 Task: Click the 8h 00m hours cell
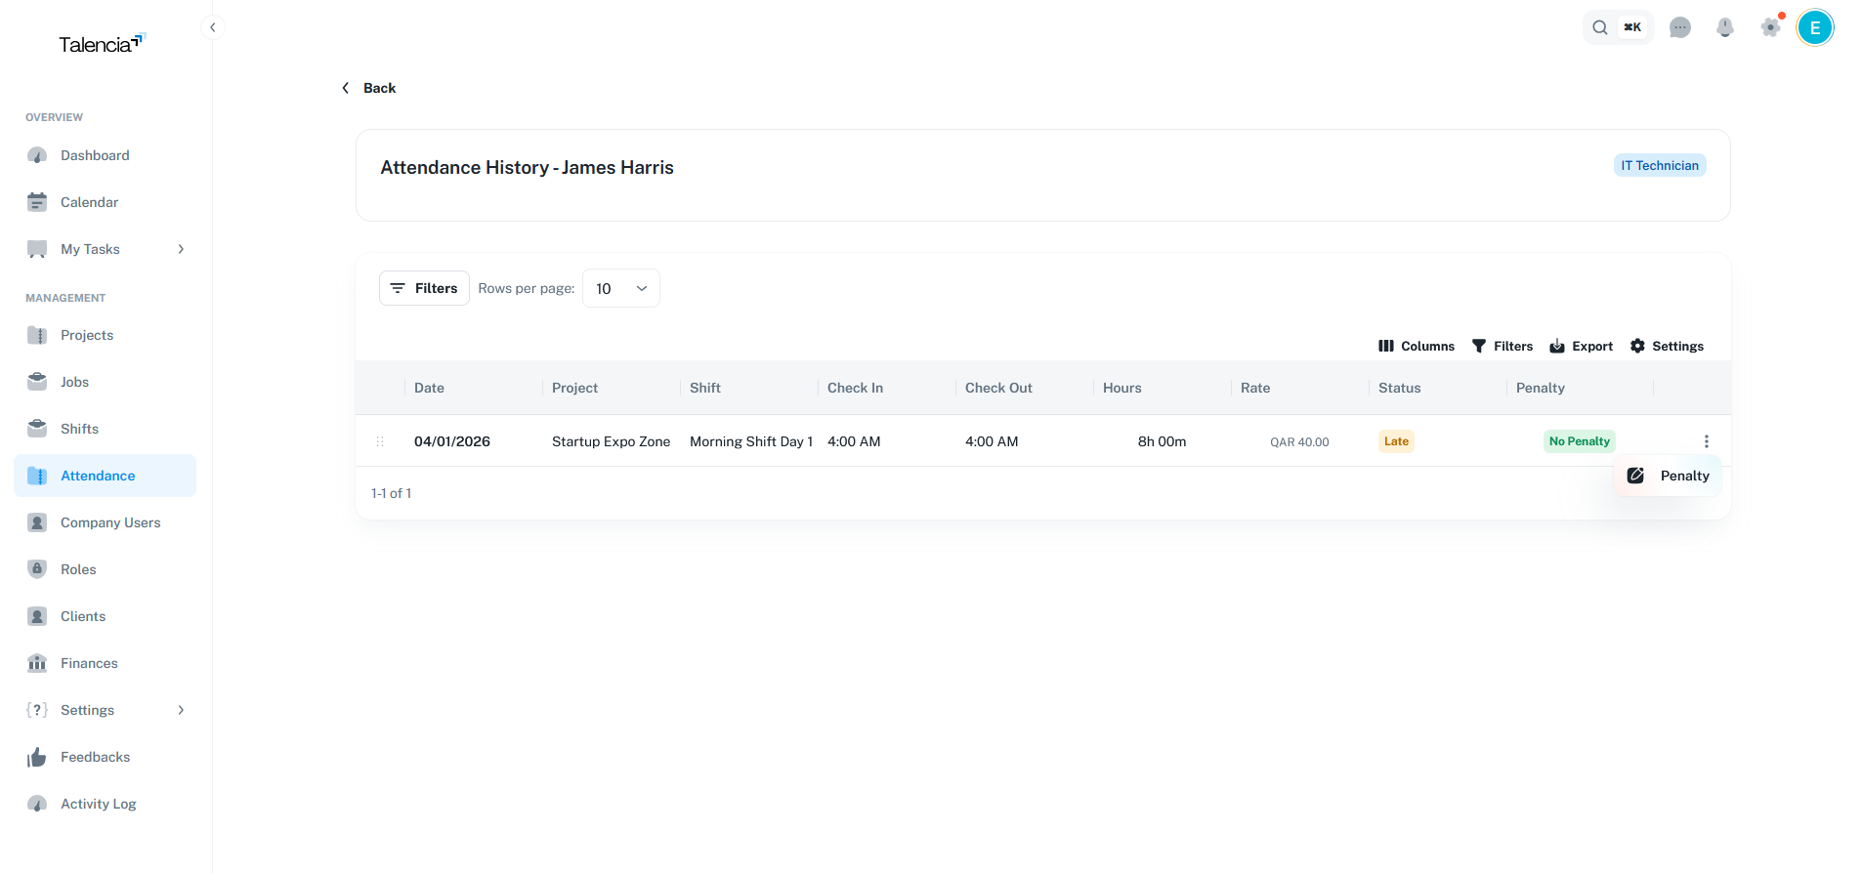[x=1162, y=441]
